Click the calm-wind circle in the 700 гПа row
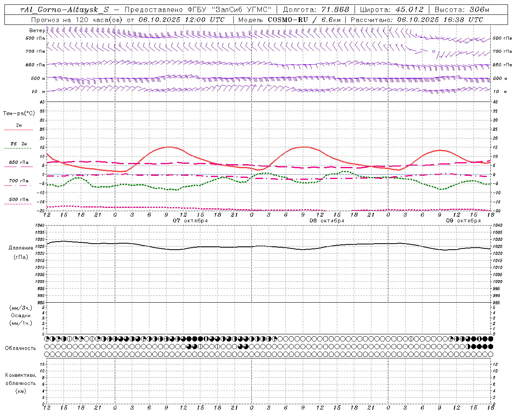Screen dimensions: 514x411 [434, 51]
